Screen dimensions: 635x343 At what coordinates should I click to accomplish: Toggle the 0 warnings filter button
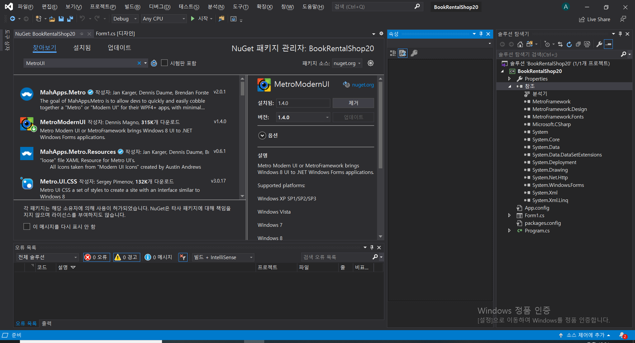[127, 257]
